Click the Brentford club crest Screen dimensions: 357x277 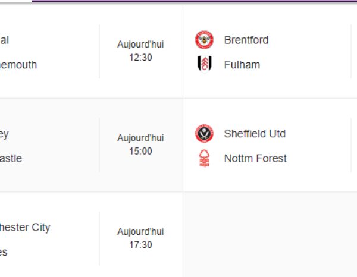click(x=204, y=40)
